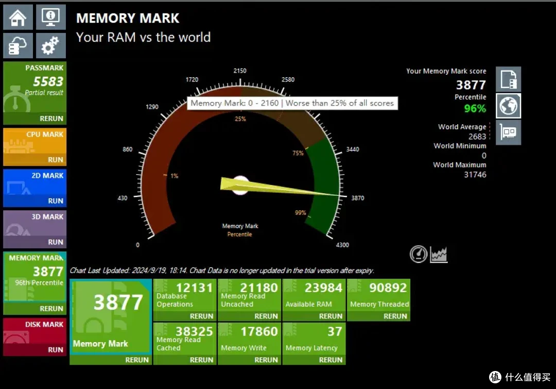Switch to the distribution chart view icon
The width and height of the screenshot is (556, 389).
coord(439,254)
